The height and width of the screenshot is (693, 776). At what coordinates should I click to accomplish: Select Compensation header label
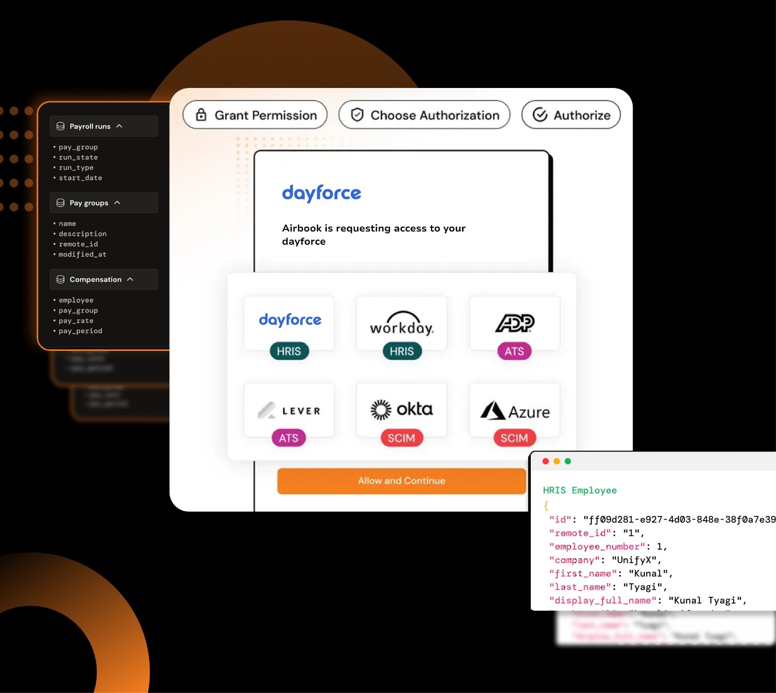click(96, 279)
